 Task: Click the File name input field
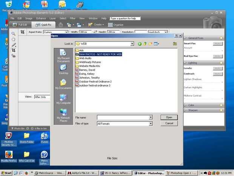(x=123, y=117)
